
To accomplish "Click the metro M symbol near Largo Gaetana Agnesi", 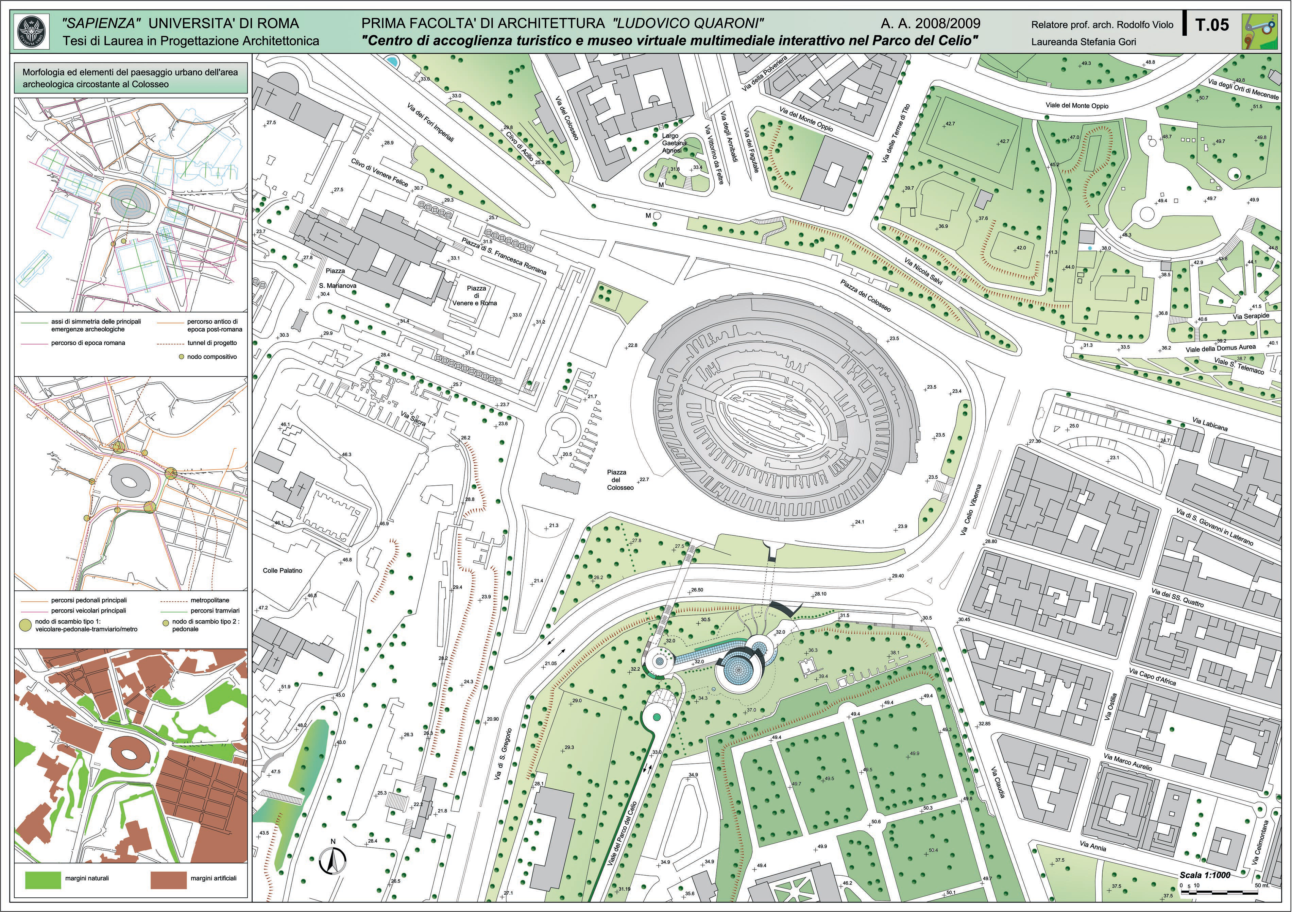I will coord(661,185).
